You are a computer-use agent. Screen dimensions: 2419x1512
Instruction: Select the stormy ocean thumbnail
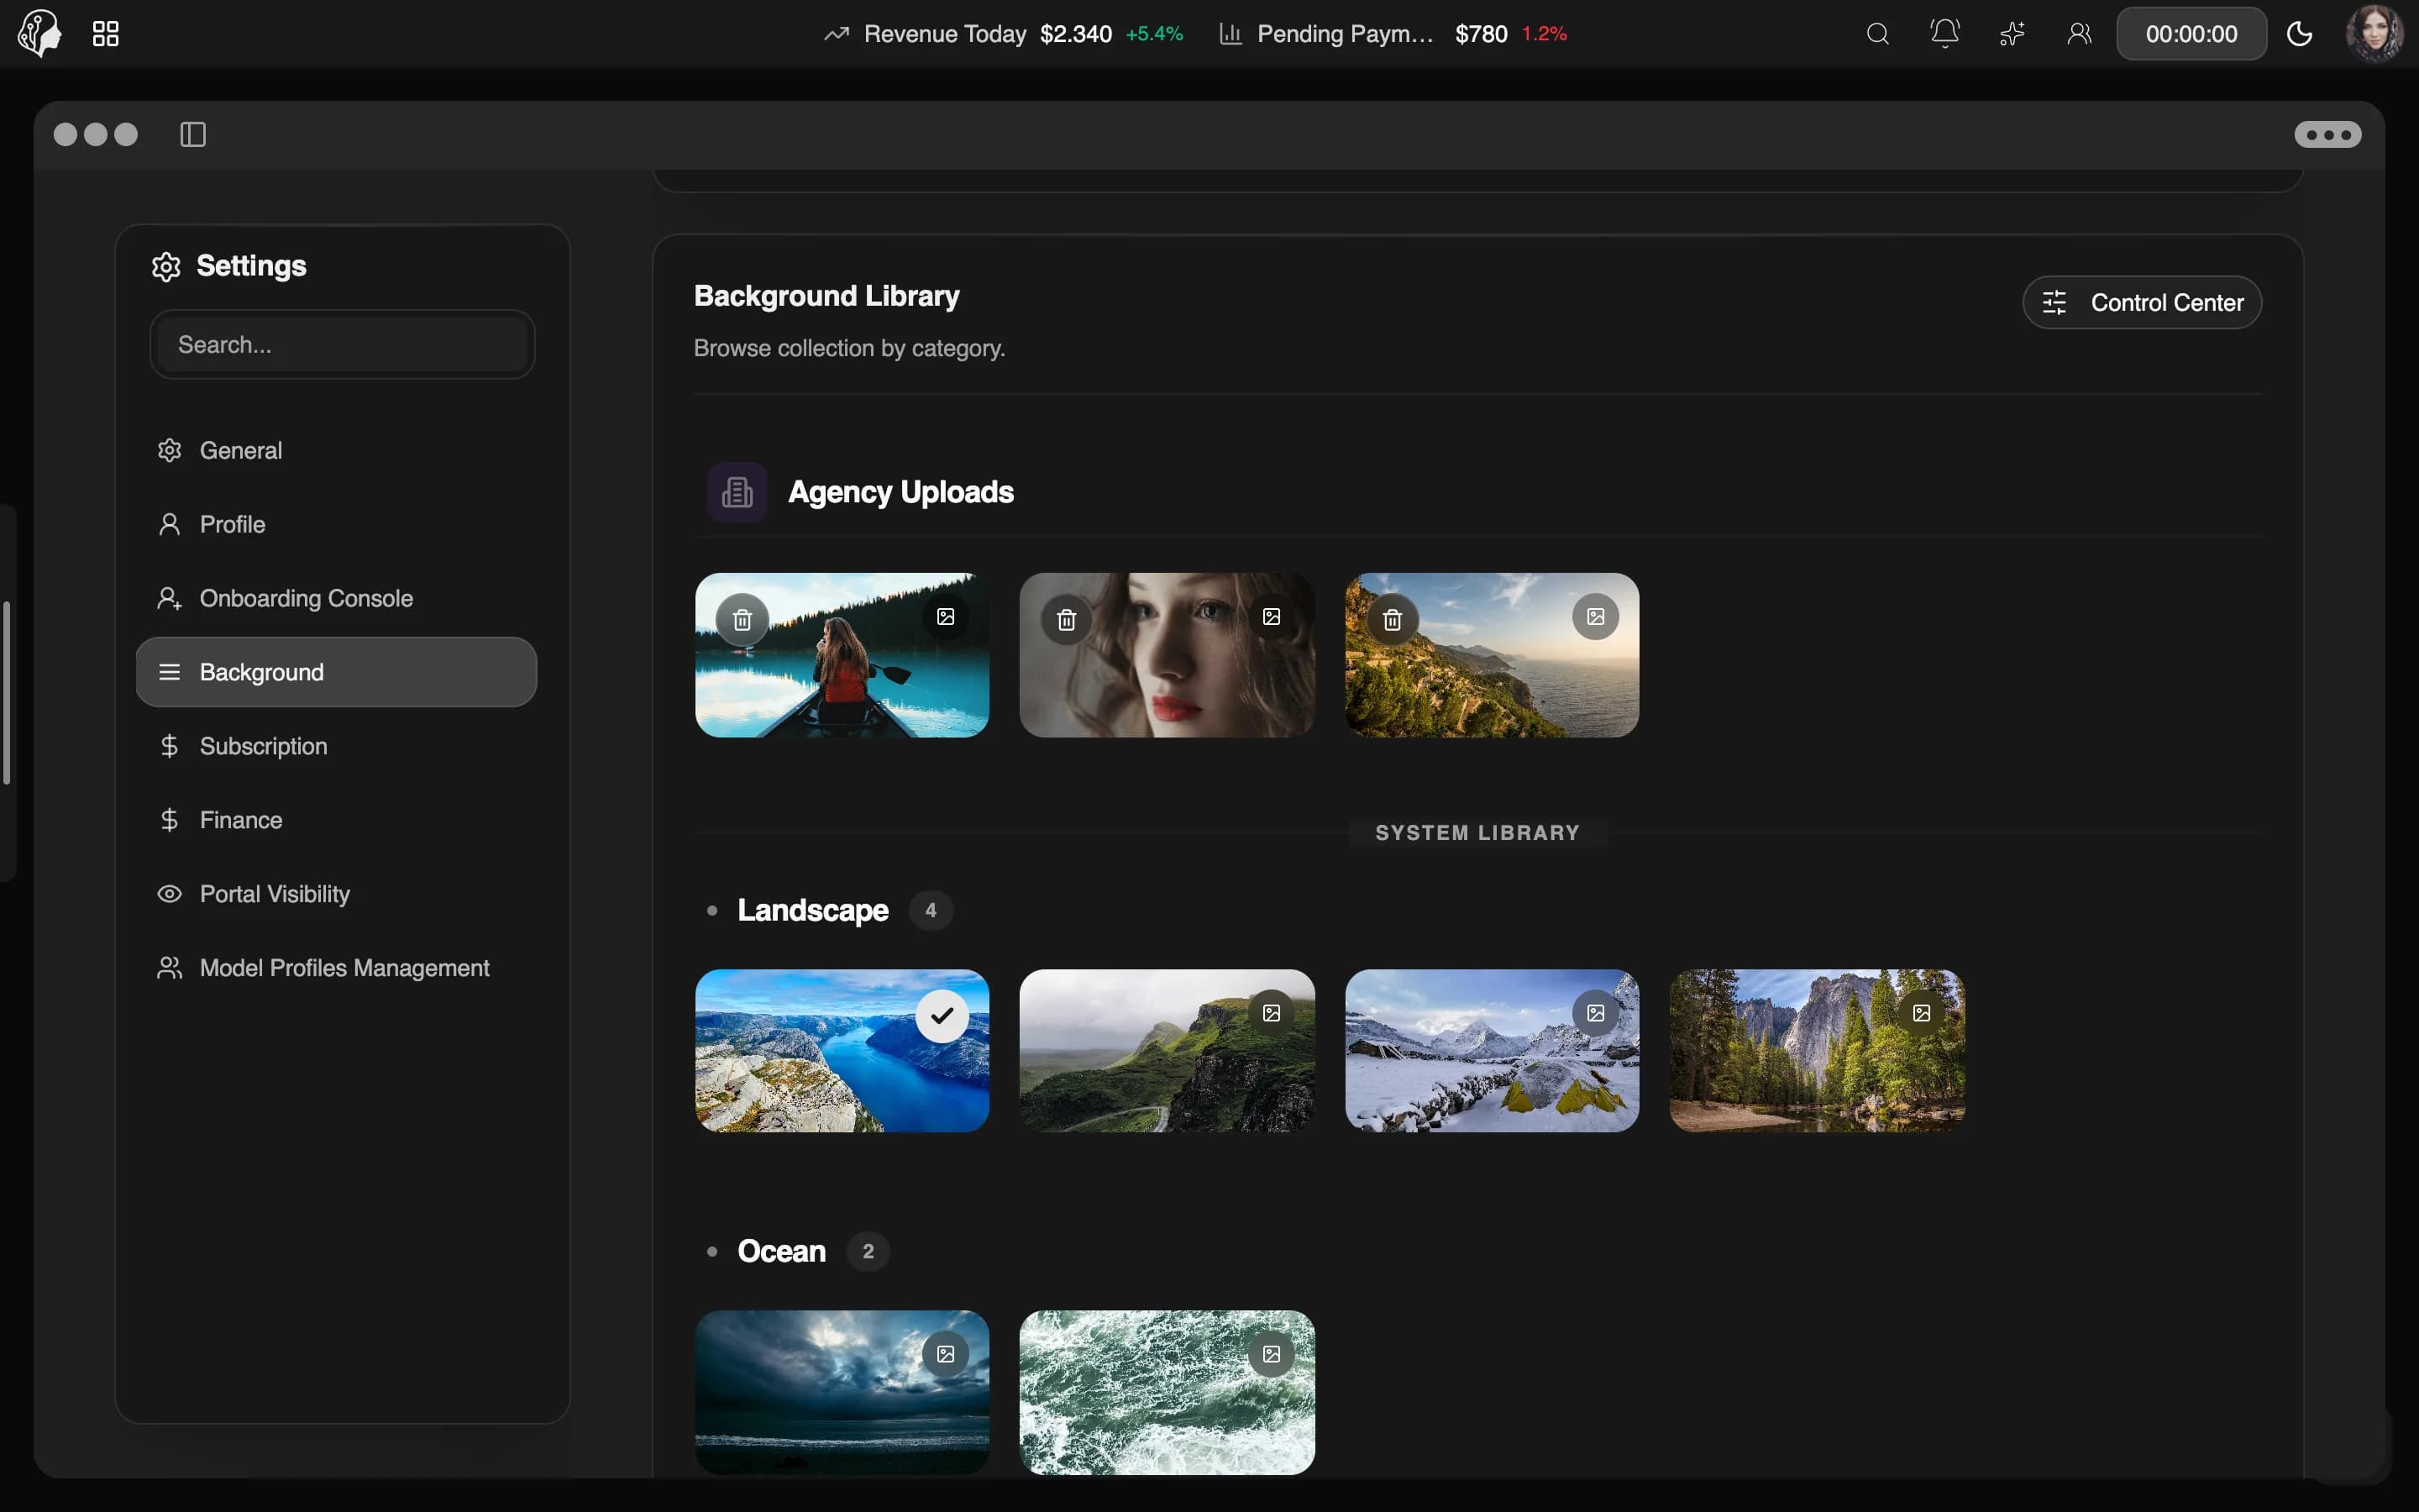click(x=842, y=1392)
